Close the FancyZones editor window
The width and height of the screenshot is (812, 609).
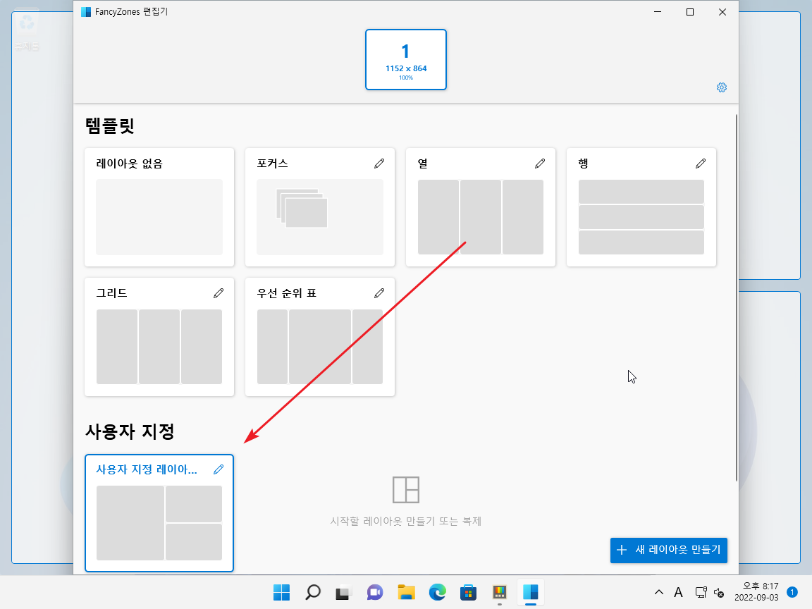tap(722, 12)
